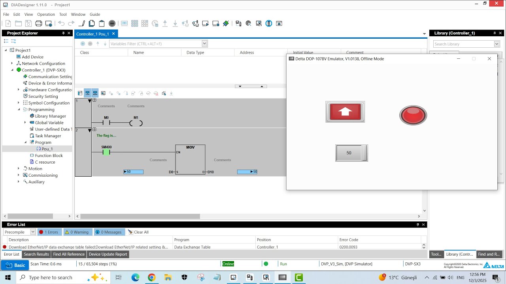The height and width of the screenshot is (284, 506).
Task: Click the add variable plus circle icon
Action: point(83,44)
